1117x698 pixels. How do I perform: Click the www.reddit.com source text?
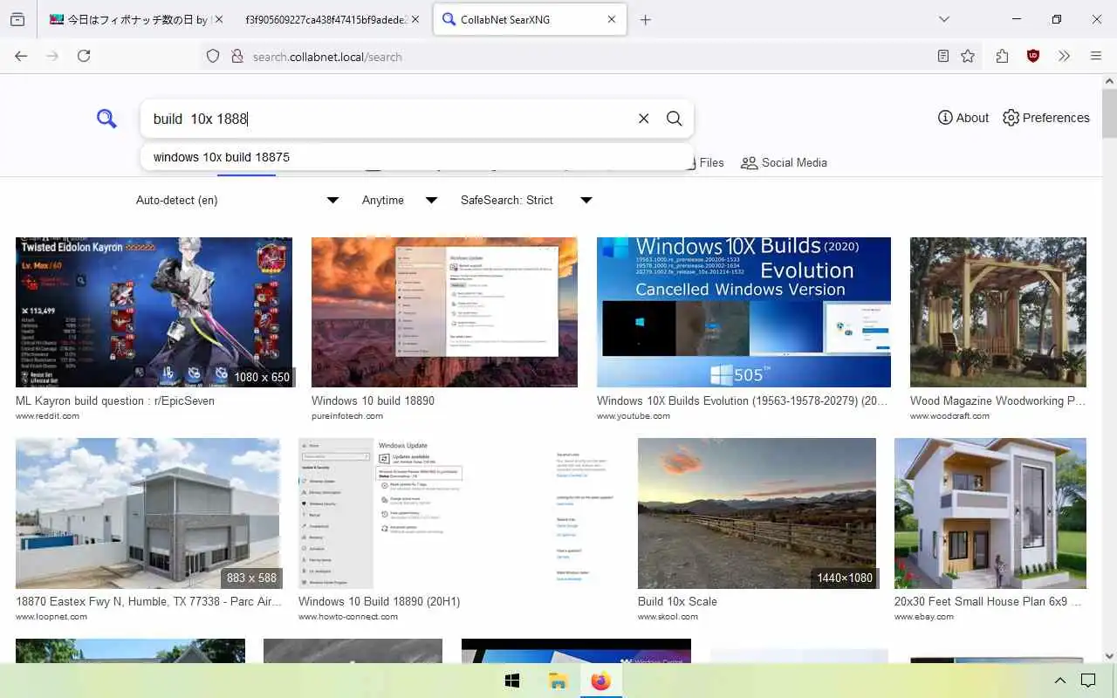pos(47,416)
